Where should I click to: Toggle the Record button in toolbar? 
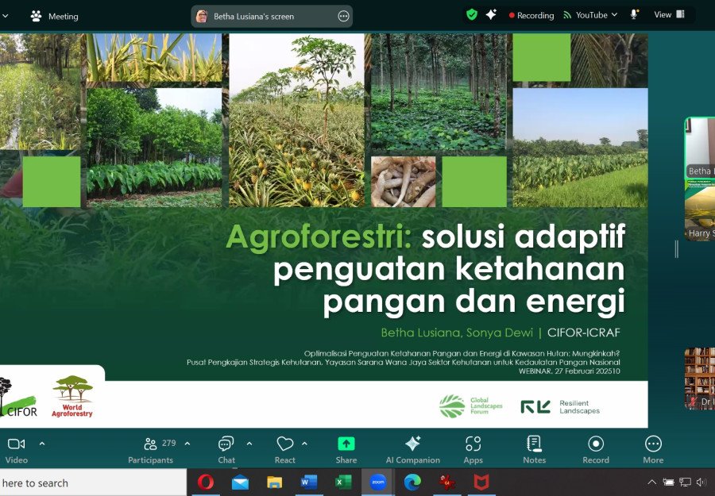pyautogui.click(x=596, y=449)
